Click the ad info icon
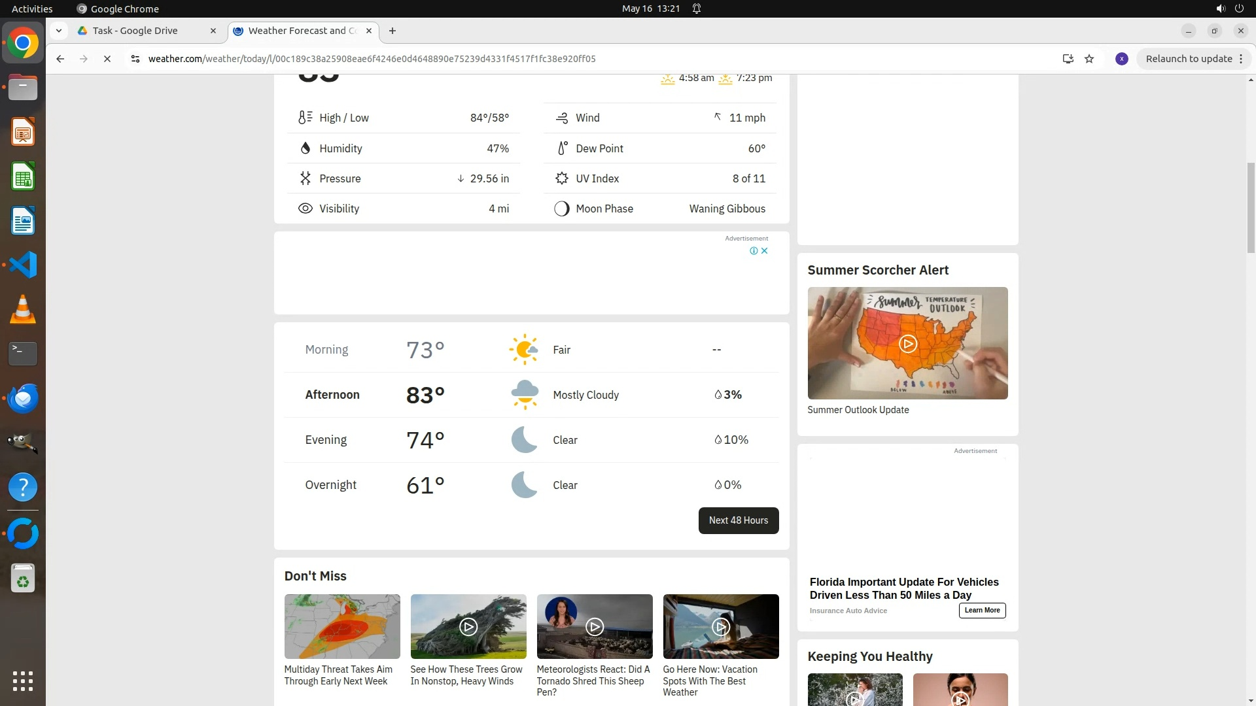This screenshot has height=706, width=1256. 754,251
